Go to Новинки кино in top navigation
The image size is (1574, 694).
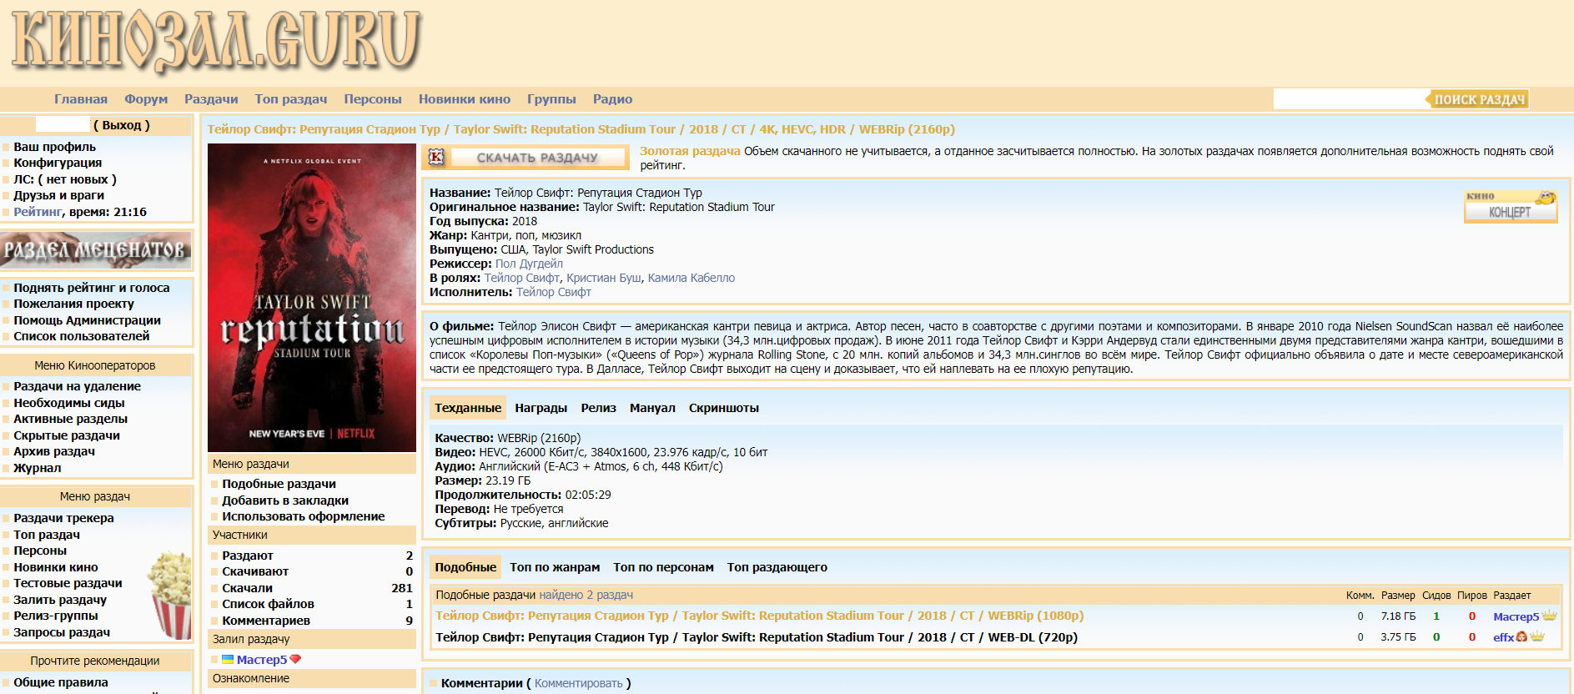pos(464,99)
